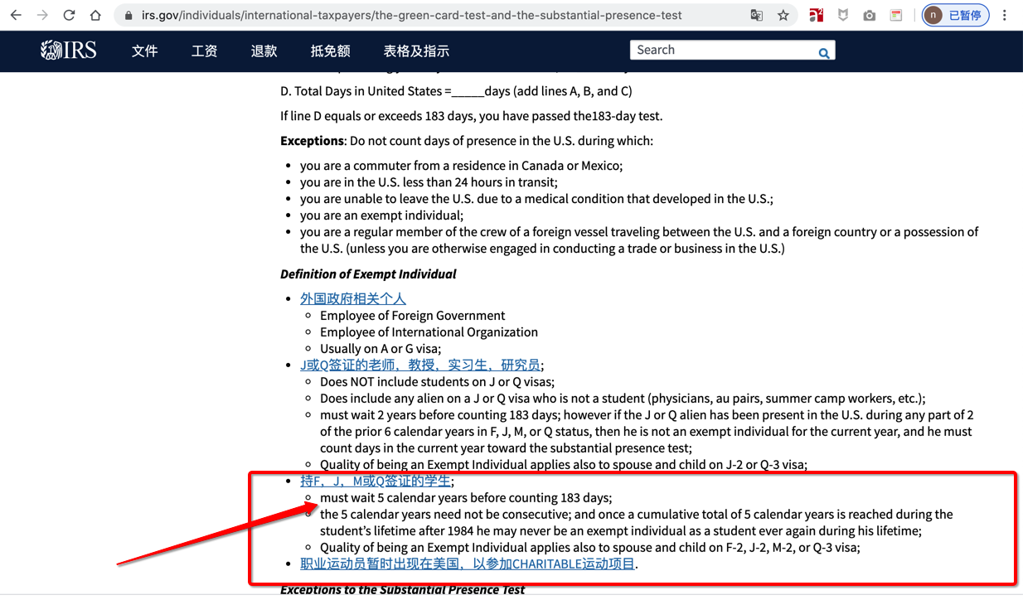Follow the 持F、J、M或Q签证的学生 link
Viewport: 1023px width, 600px height.
376,481
